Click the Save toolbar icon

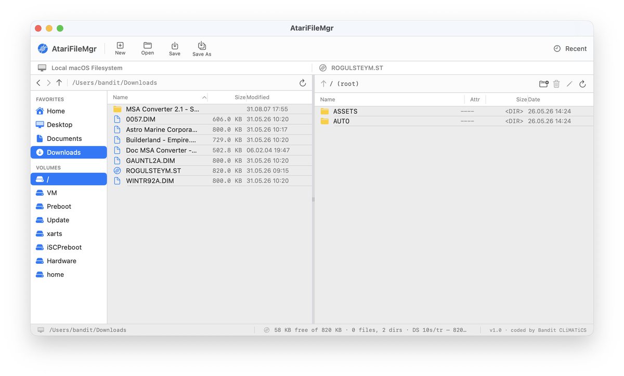(175, 46)
